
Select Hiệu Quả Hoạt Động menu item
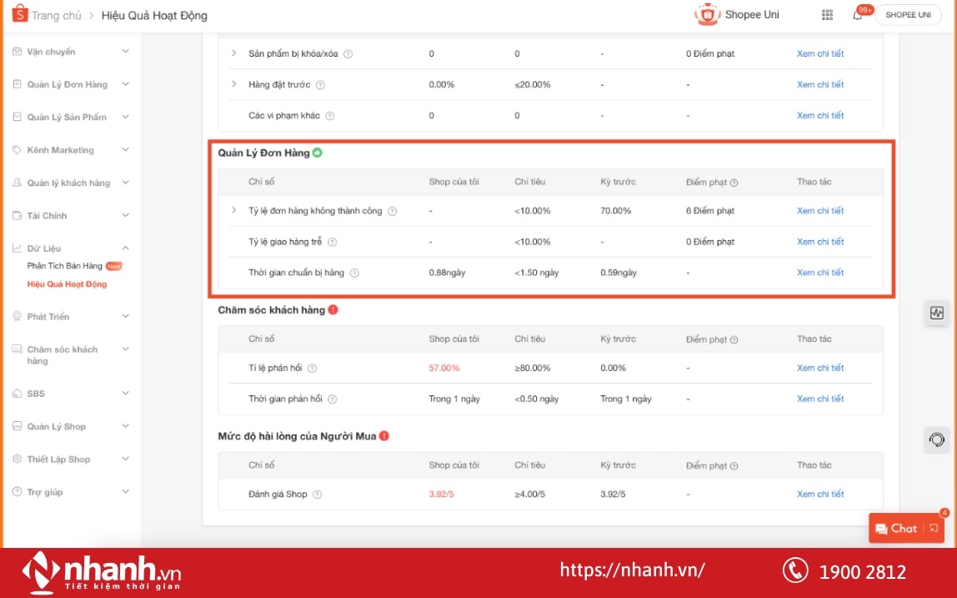coord(67,284)
